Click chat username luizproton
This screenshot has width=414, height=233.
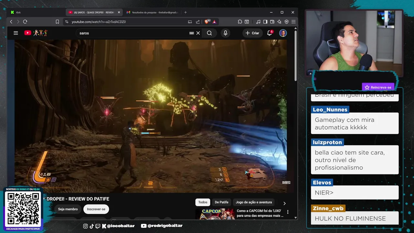327,142
